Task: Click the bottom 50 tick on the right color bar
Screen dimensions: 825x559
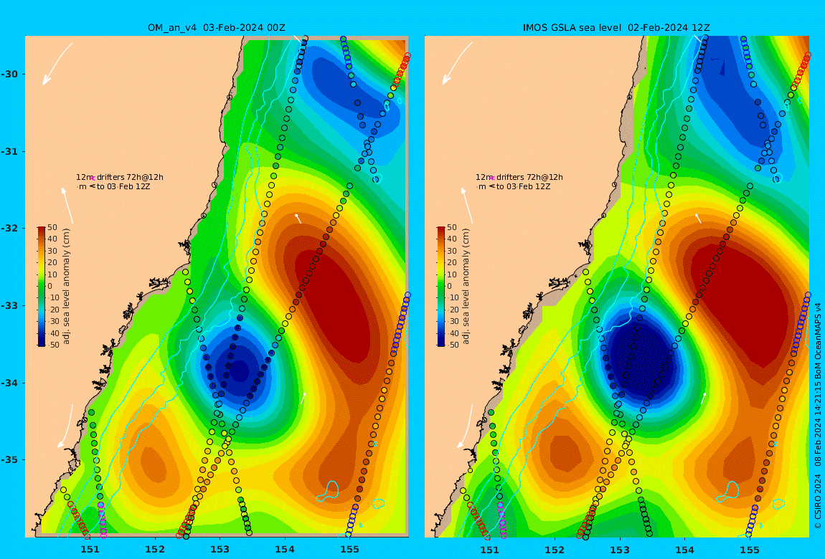Action: 452,345
